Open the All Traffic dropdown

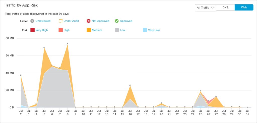tap(205, 8)
